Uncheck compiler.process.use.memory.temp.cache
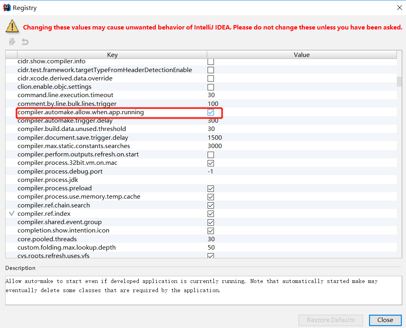The height and width of the screenshot is (328, 406). click(x=211, y=197)
